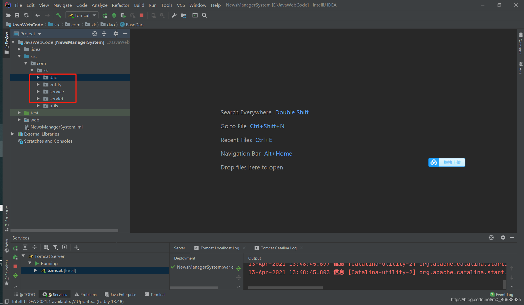This screenshot has height=305, width=524.
Task: Select Scratches and Consoles
Action: (45, 141)
